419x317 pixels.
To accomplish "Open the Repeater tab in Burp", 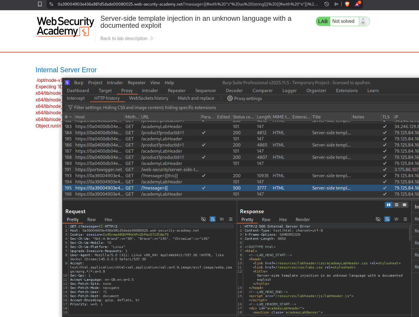I will [x=176, y=91].
